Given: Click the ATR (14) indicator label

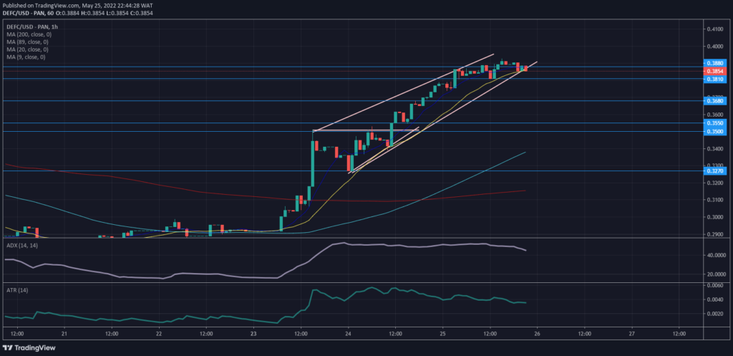Looking at the screenshot, I should point(17,291).
